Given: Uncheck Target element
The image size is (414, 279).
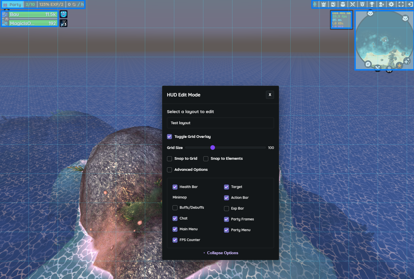Looking at the screenshot, I should [226, 187].
